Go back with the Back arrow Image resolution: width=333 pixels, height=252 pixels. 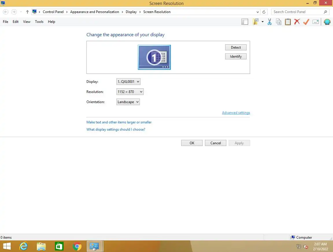tap(6, 12)
